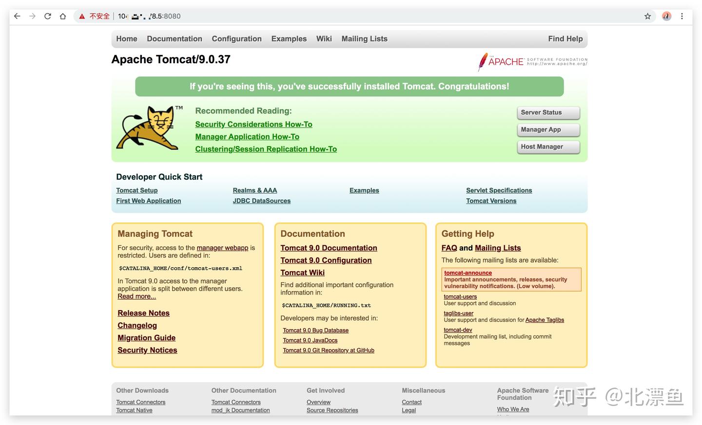This screenshot has height=425, width=702.
Task: Click the browser forward arrow
Action: point(32,16)
